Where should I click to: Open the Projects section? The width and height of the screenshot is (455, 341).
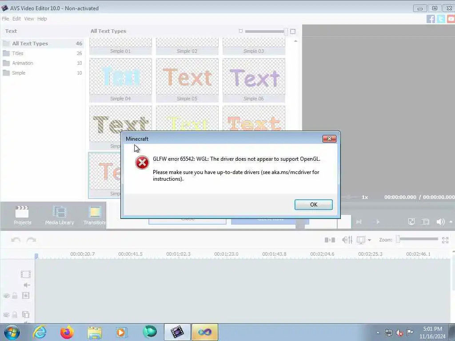[22, 215]
